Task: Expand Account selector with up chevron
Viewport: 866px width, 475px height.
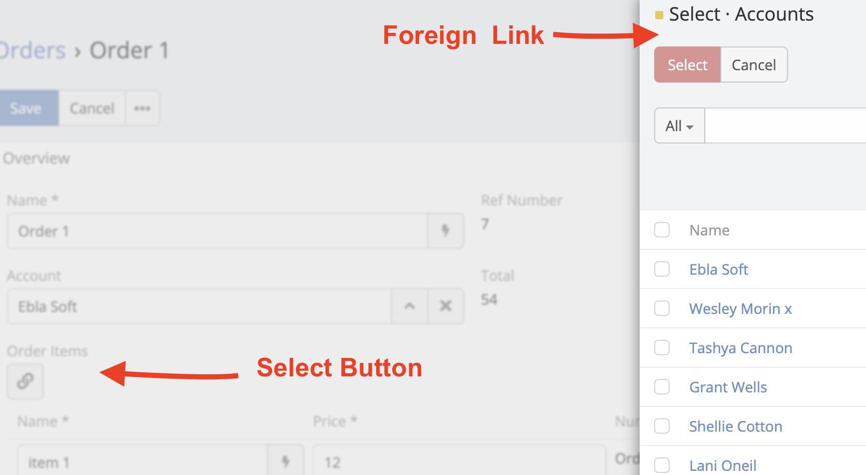Action: click(409, 306)
